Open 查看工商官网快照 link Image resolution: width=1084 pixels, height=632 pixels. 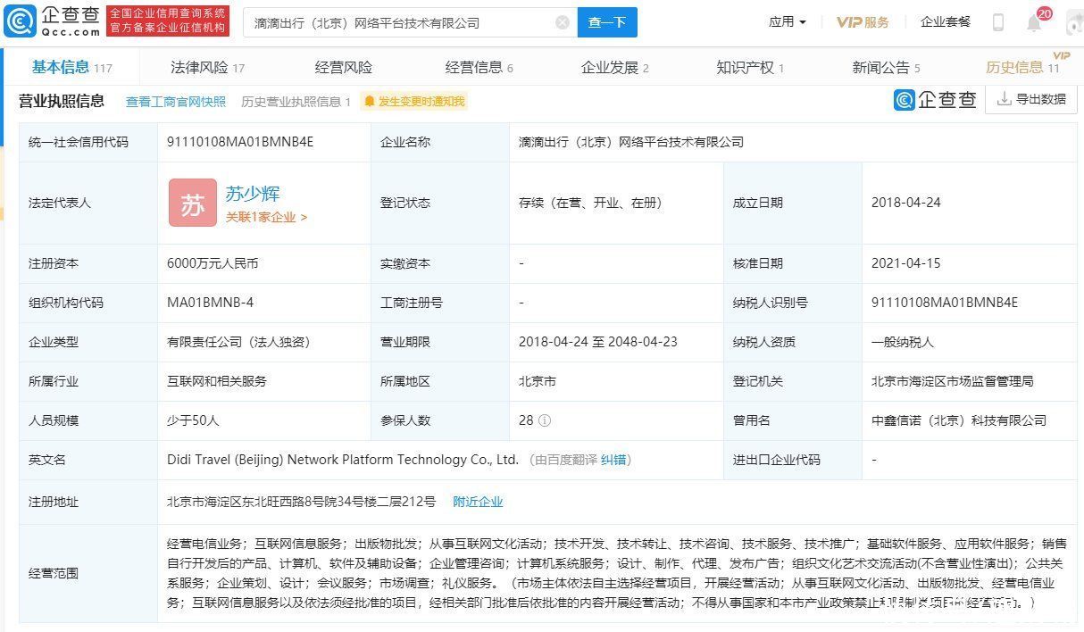[x=175, y=101]
